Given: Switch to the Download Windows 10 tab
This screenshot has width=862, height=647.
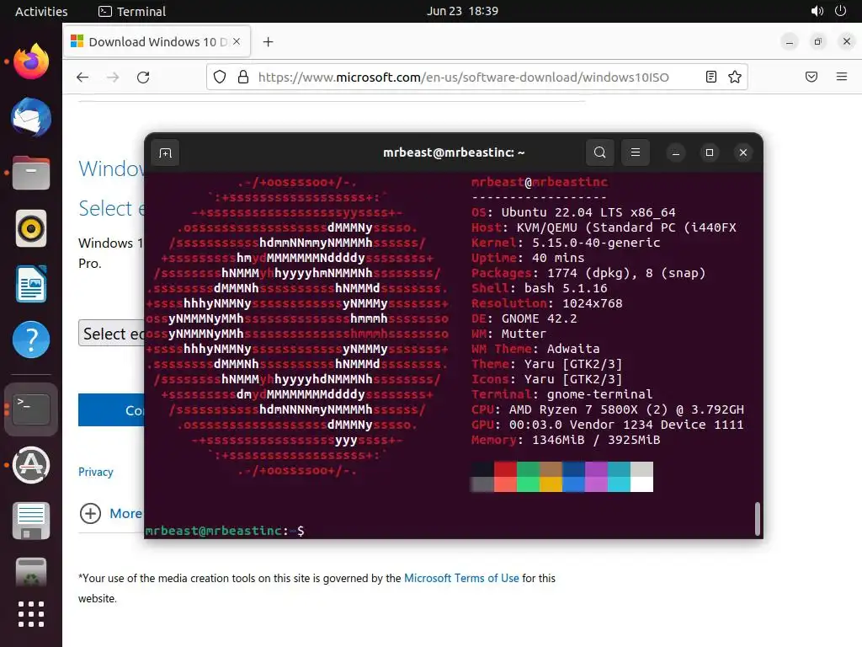Looking at the screenshot, I should pos(157,42).
